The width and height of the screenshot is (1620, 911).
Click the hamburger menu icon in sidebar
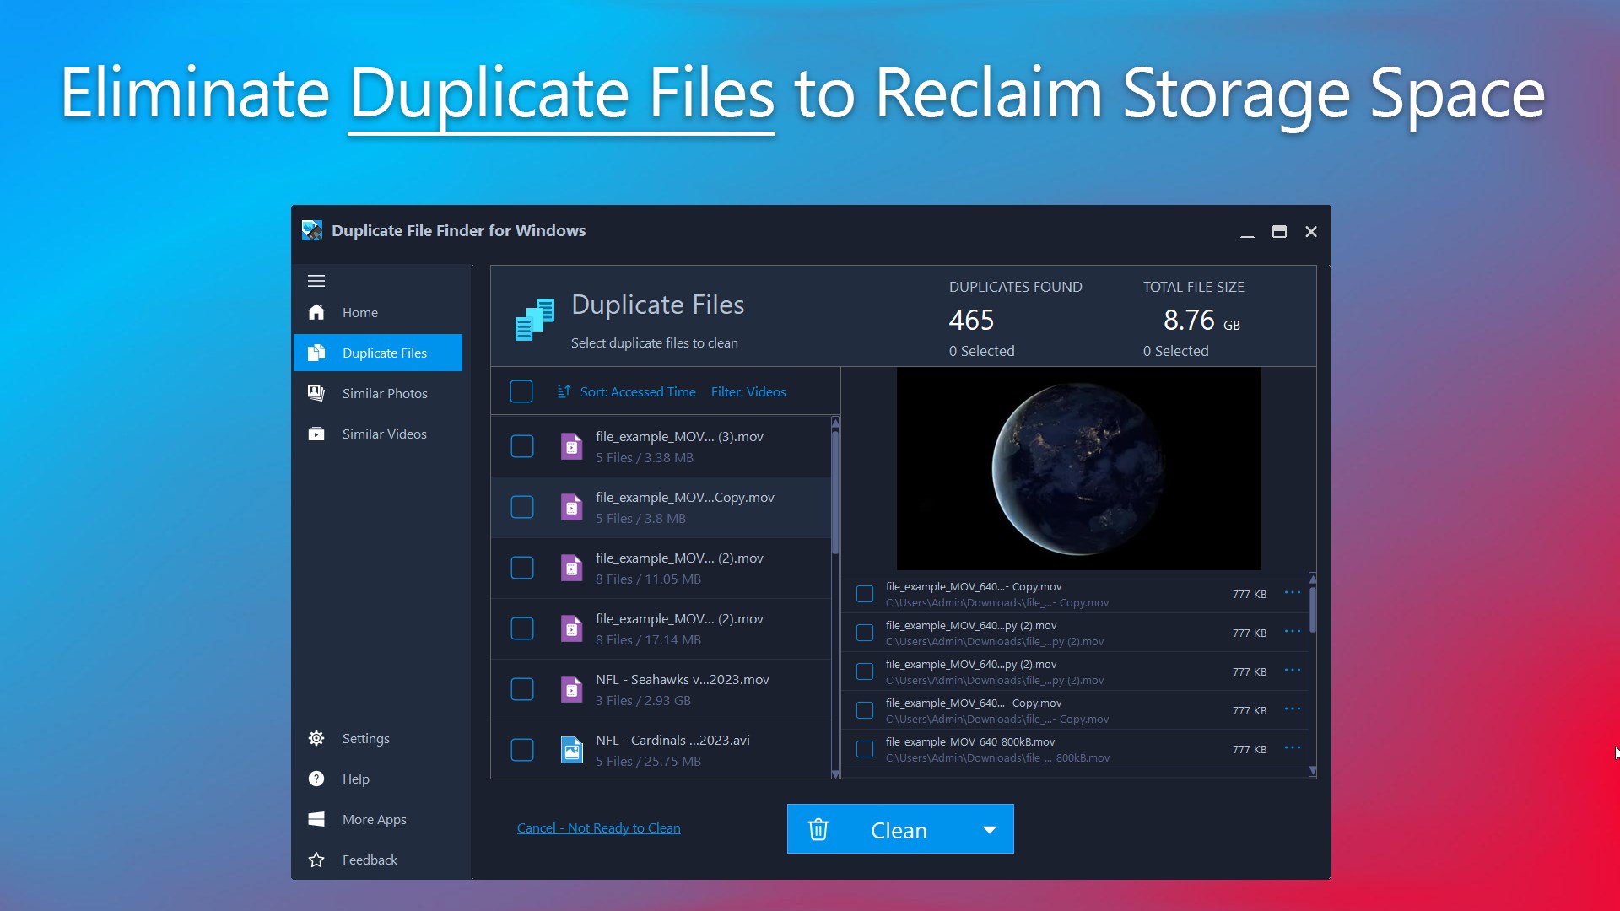316,281
